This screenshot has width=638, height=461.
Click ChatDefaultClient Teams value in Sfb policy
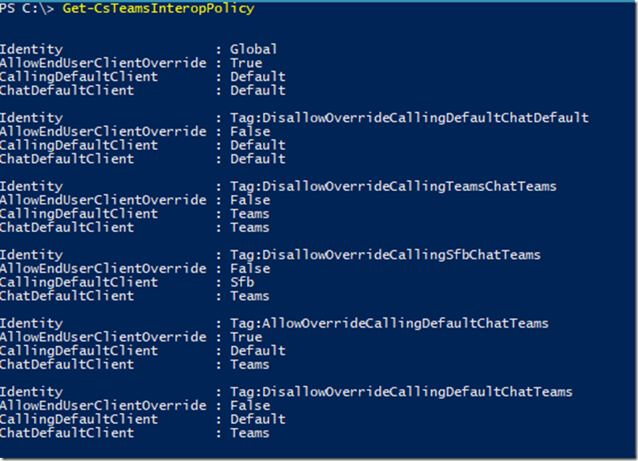(250, 296)
